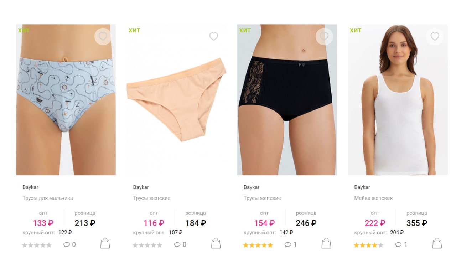Screen dimensions: 456x259
Task: Rate the boys' briefs using gray stars
Action: [37, 245]
